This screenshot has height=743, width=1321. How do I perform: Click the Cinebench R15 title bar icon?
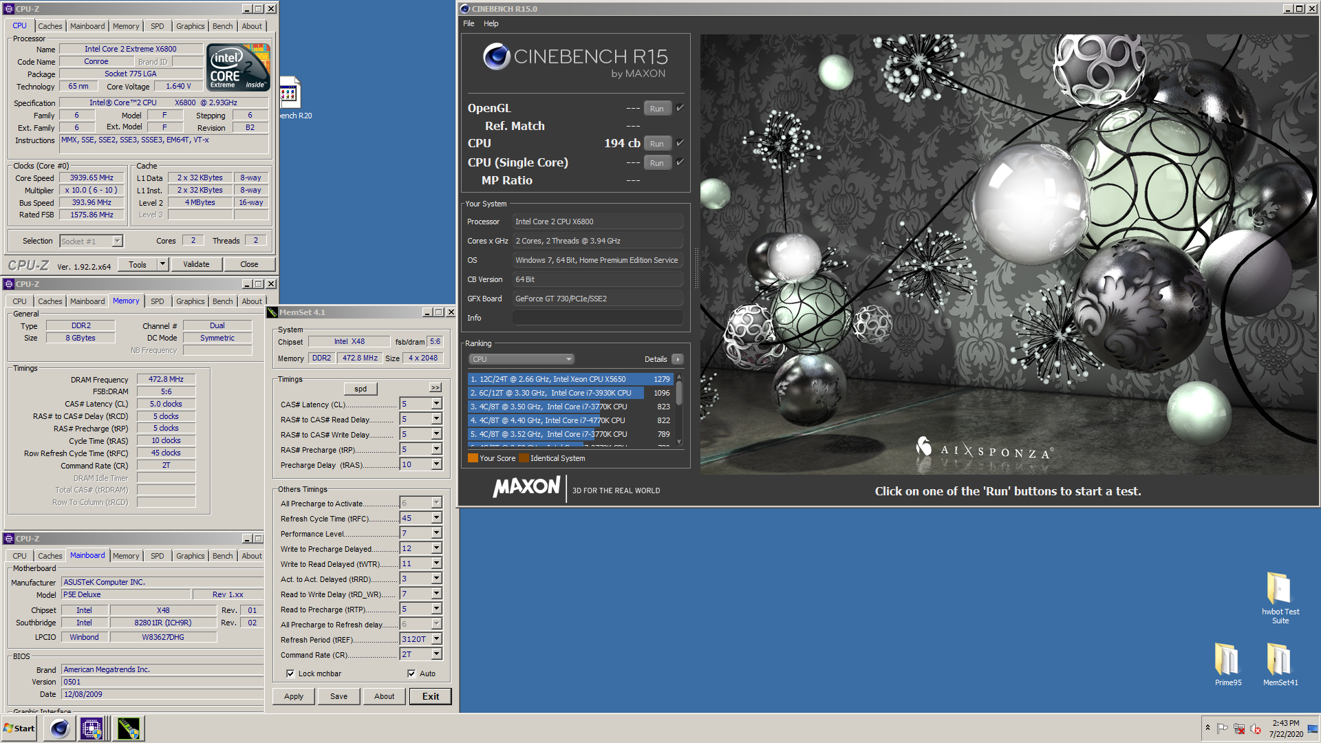coord(464,9)
